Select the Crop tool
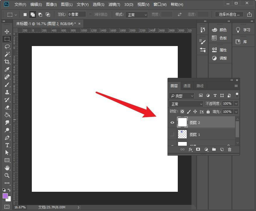Viewport: 256px width, 211px height. (x=7, y=62)
